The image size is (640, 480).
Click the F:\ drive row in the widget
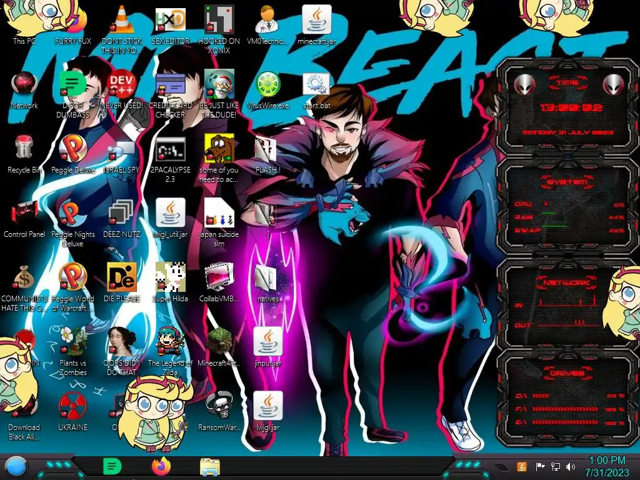click(569, 409)
